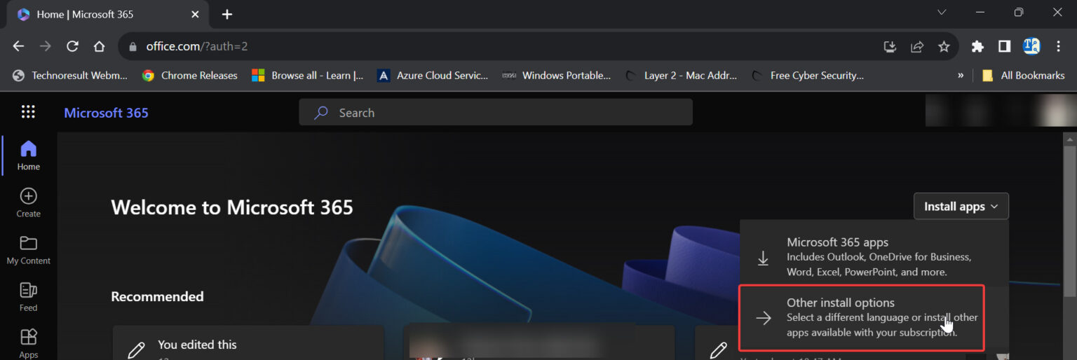The image size is (1077, 360).
Task: Open My Content folder in sidebar
Action: (x=29, y=249)
